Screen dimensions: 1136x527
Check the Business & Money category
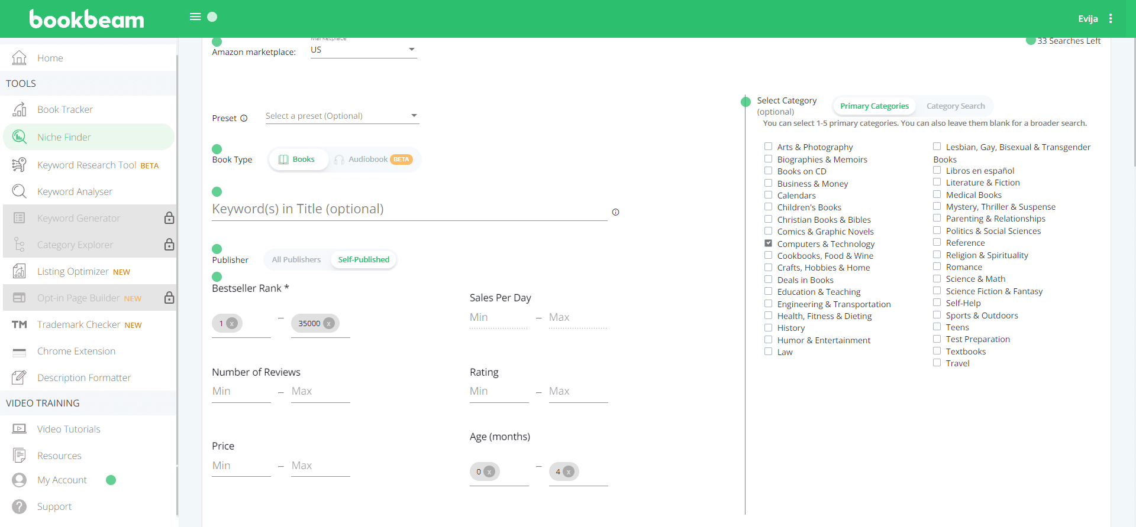click(x=768, y=183)
